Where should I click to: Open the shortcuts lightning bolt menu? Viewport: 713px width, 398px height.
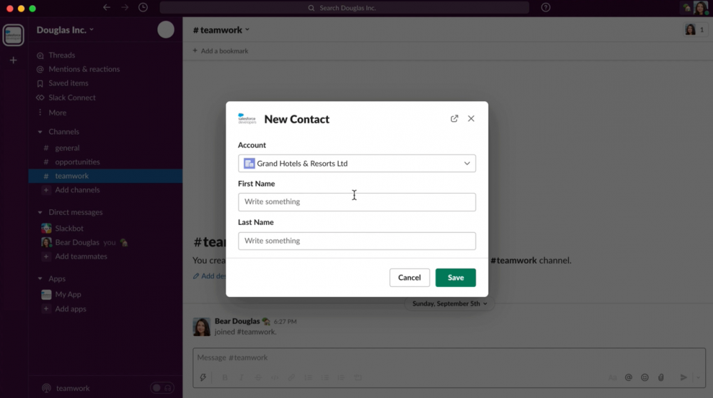click(x=203, y=377)
